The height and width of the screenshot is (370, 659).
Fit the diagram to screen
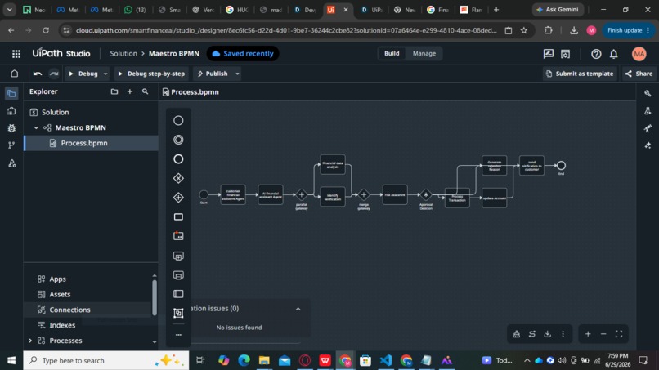pos(619,334)
